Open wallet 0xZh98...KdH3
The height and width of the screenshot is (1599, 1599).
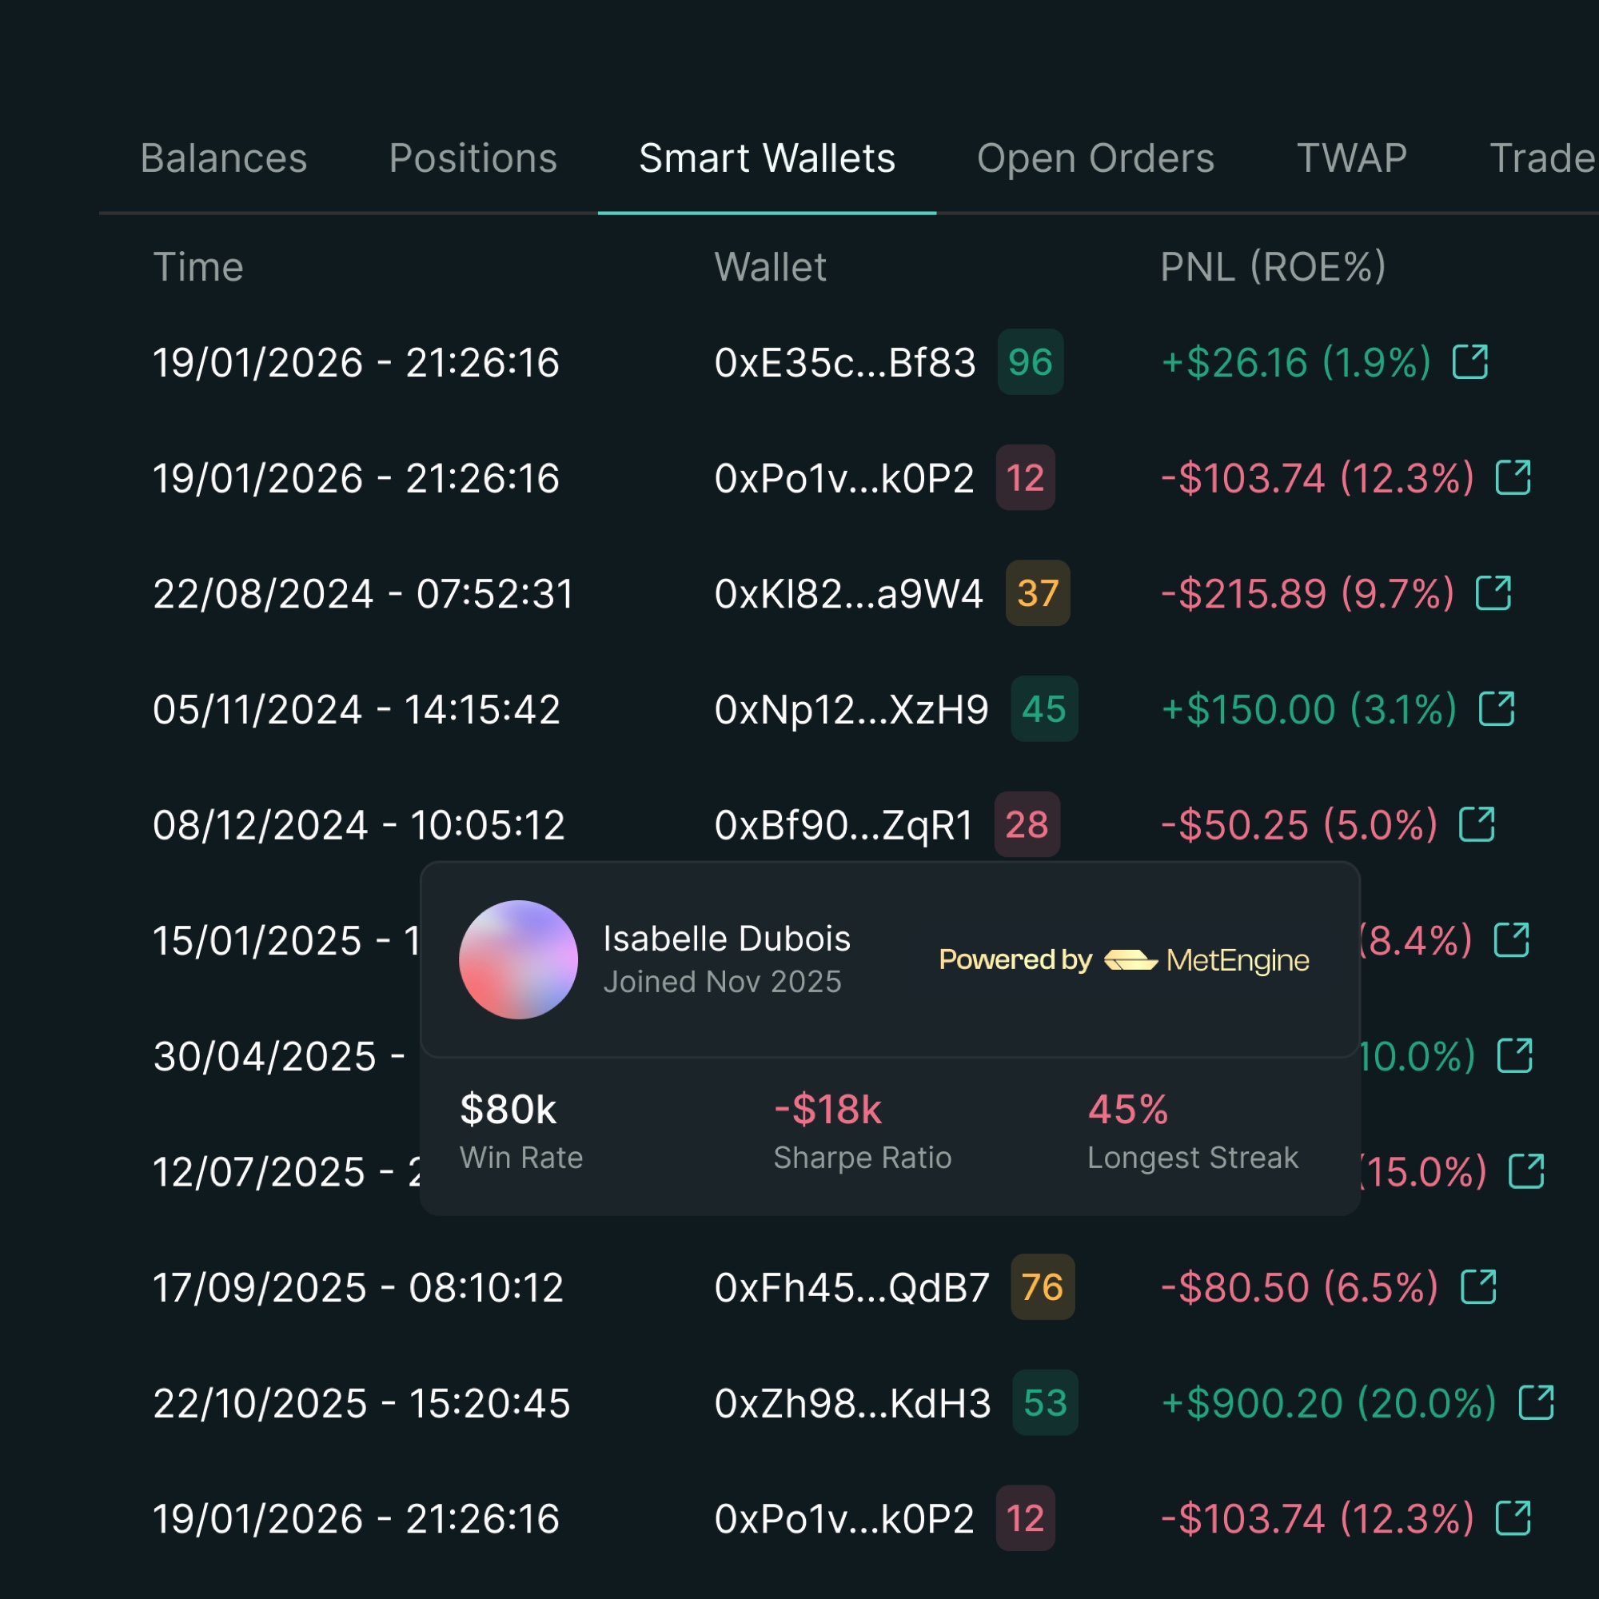pos(852,1403)
